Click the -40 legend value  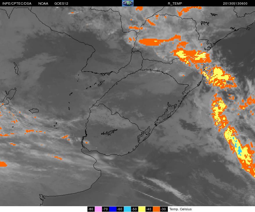click(149, 209)
